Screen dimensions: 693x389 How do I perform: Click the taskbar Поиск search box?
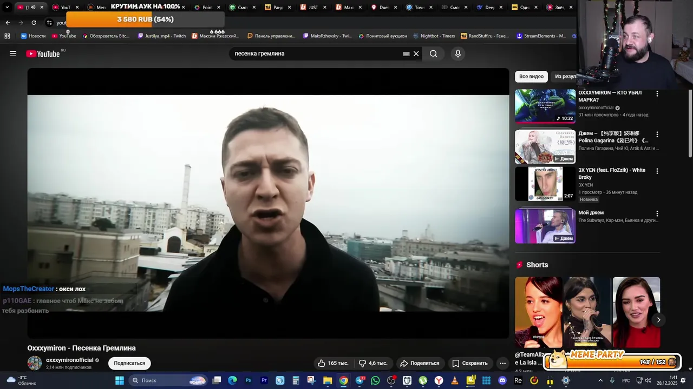[168, 380]
